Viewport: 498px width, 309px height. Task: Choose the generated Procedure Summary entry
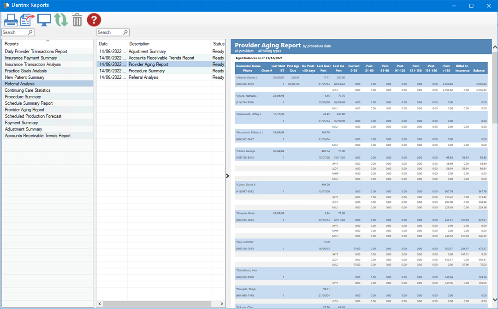146,71
